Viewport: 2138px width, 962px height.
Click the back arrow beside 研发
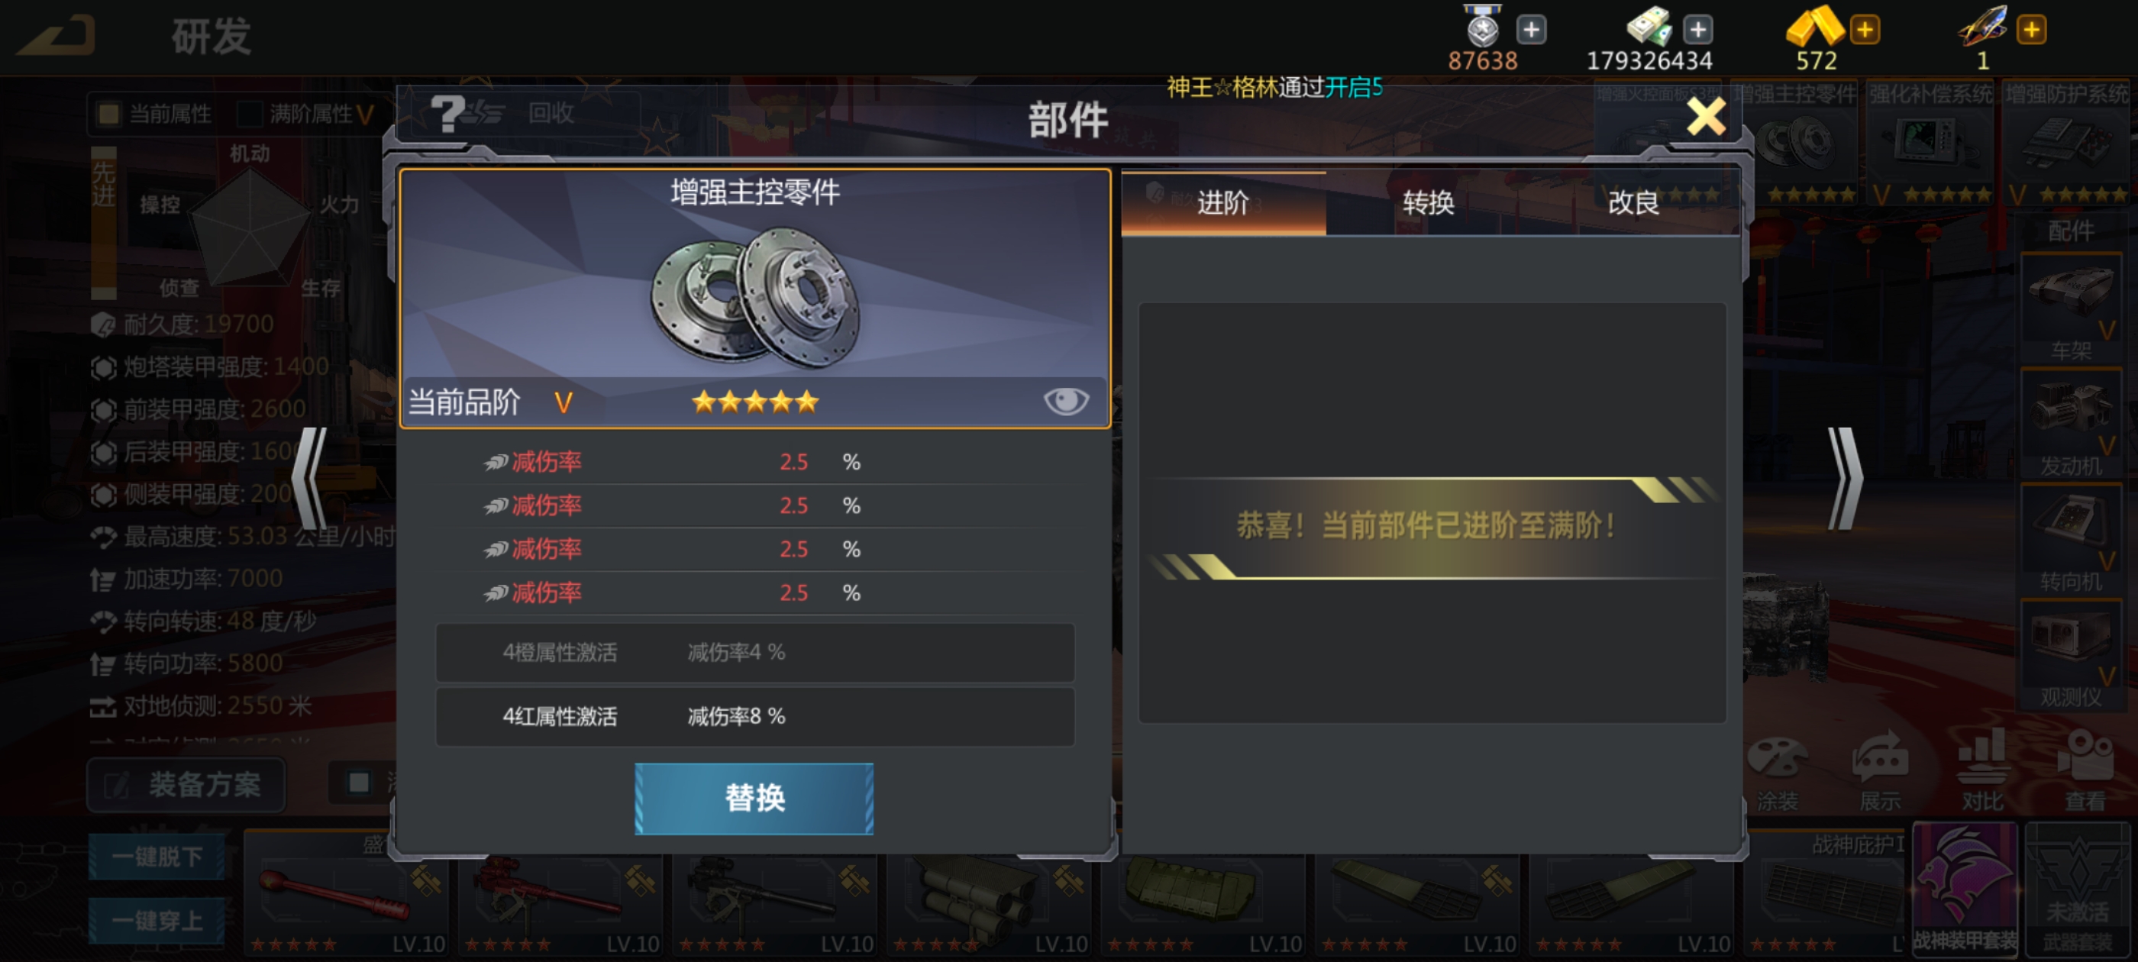click(57, 35)
